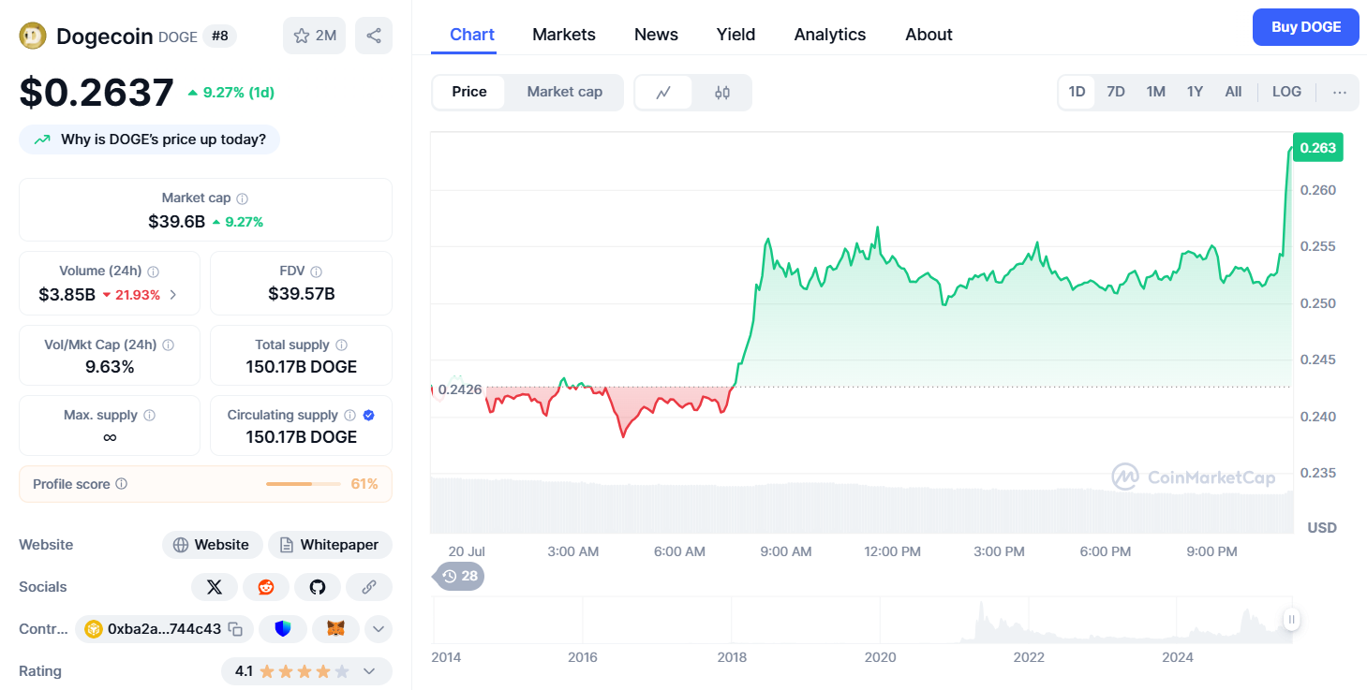1367x690 pixels.
Task: Click the 9.63% Vol/Mkt Cap value
Action: (110, 367)
